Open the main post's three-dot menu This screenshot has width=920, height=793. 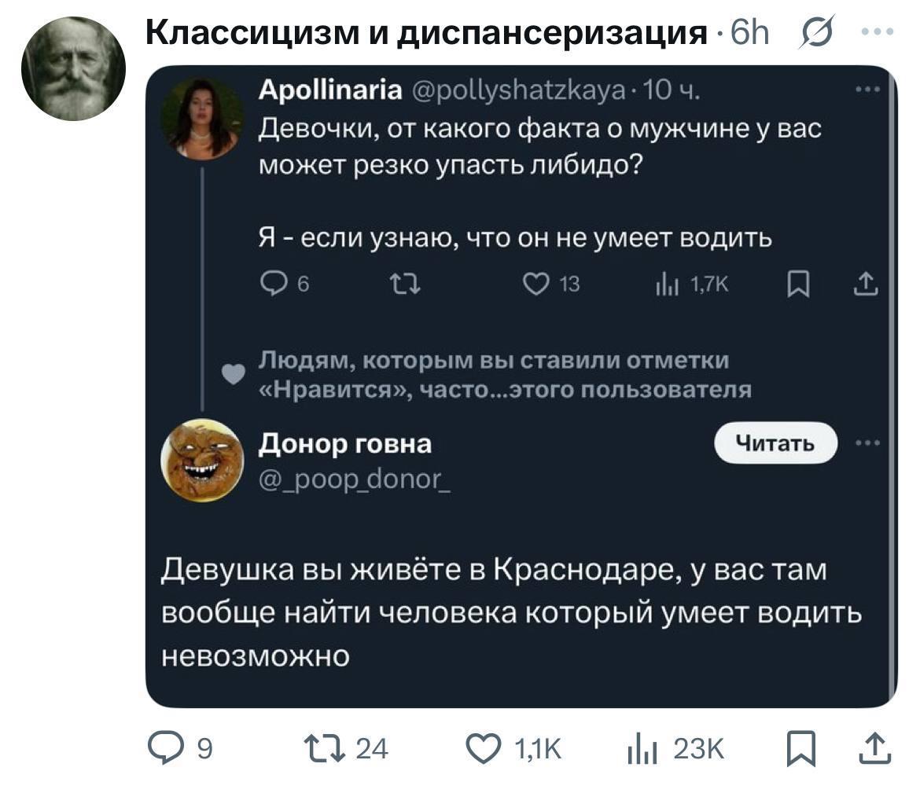(x=877, y=33)
